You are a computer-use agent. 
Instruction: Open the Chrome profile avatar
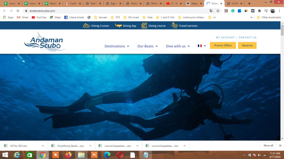point(273,11)
